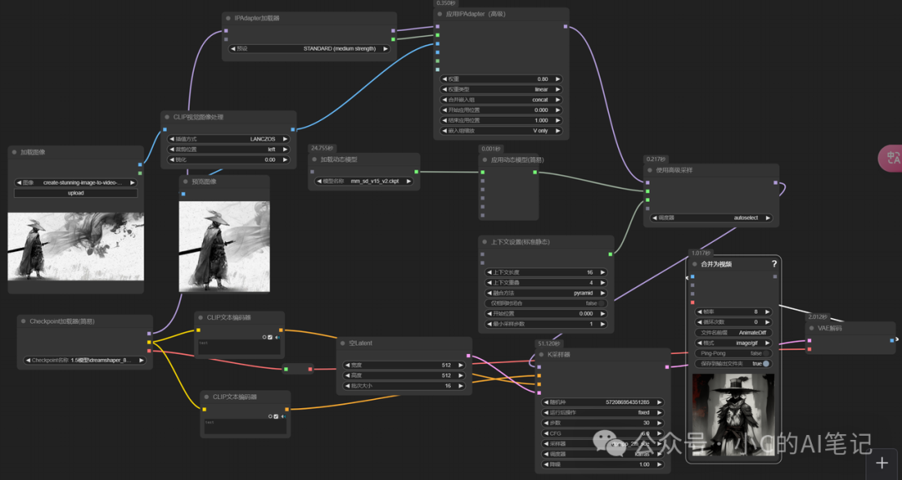Click left arrow to decrease 上下文长度 16
Screen dimensions: 902x480
(x=489, y=272)
